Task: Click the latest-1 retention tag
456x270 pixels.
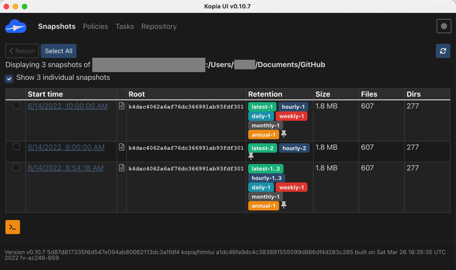Action: click(262, 107)
